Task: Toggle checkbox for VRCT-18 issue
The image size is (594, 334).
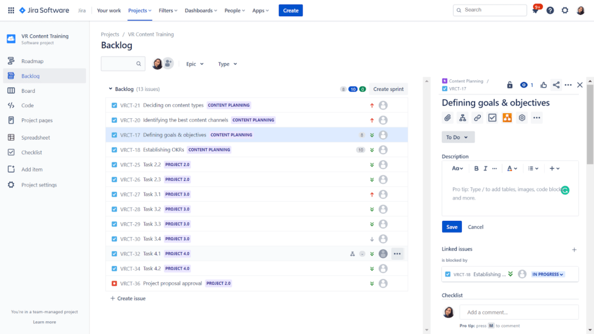Action: click(114, 150)
